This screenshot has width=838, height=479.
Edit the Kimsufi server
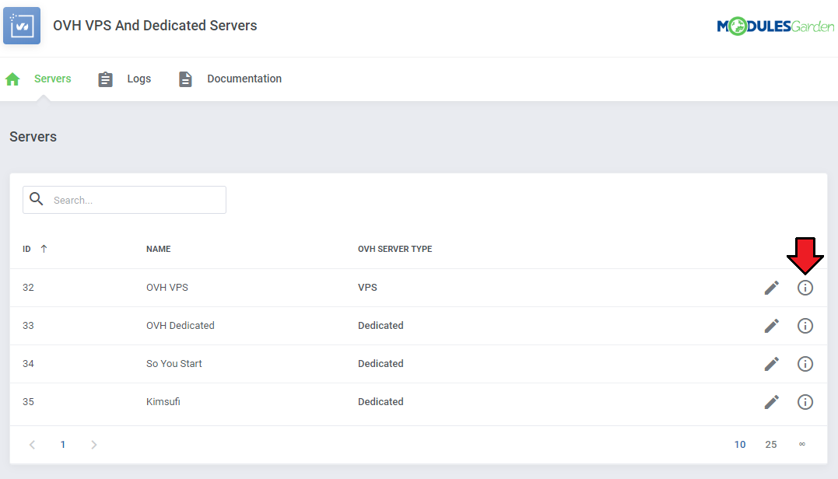point(771,401)
